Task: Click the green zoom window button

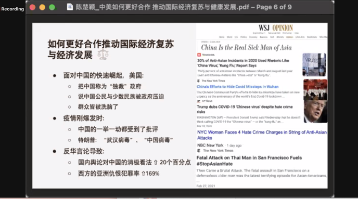Action: tap(52, 7)
